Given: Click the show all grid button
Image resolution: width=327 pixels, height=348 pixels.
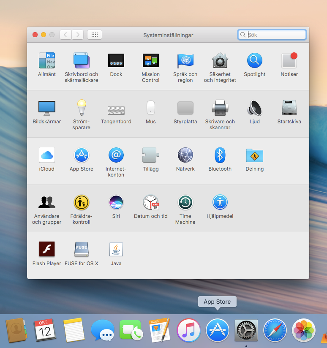Looking at the screenshot, I should [x=95, y=35].
